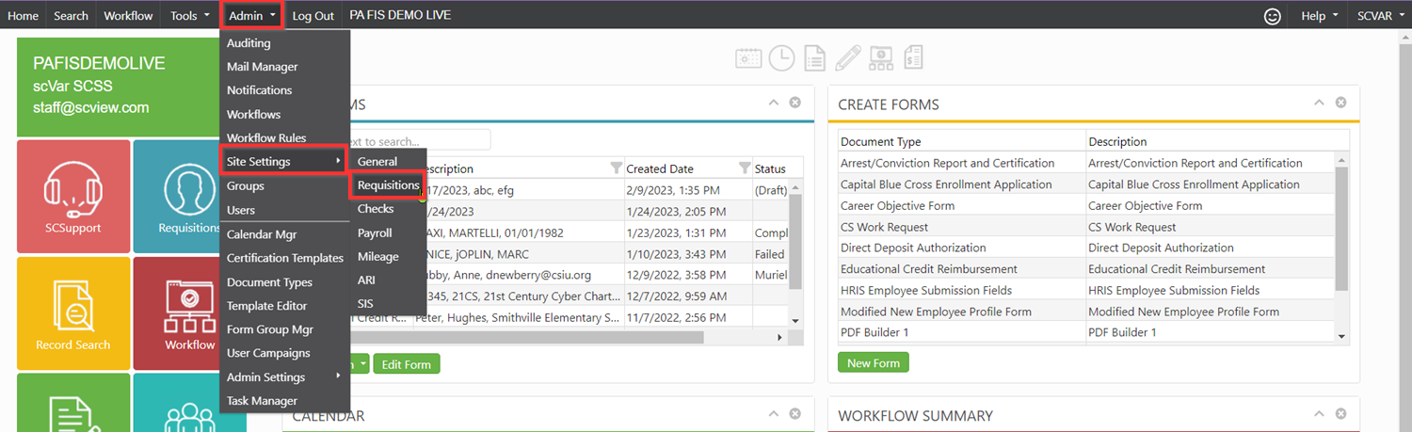Click the SCSupport headset tile
The height and width of the screenshot is (432, 1412).
73,196
